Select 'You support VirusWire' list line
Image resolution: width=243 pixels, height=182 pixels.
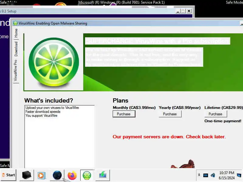(x=41, y=116)
